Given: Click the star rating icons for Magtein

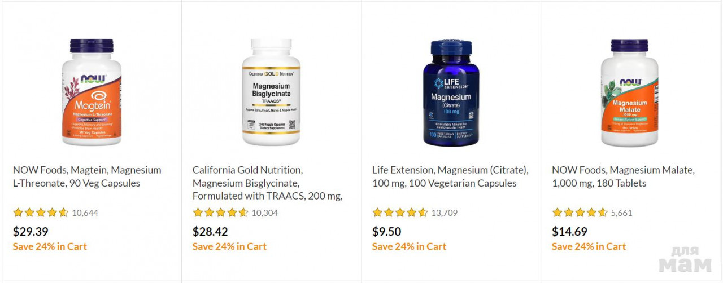Looking at the screenshot, I should (41, 213).
